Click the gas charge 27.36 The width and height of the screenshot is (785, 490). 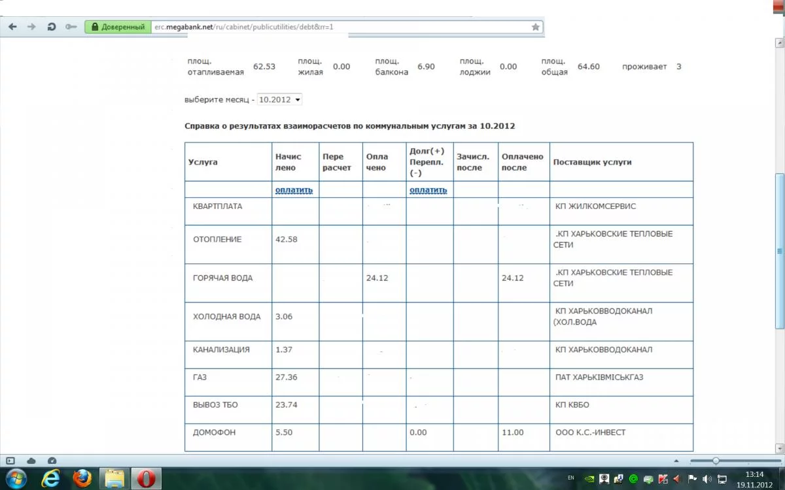pyautogui.click(x=287, y=377)
